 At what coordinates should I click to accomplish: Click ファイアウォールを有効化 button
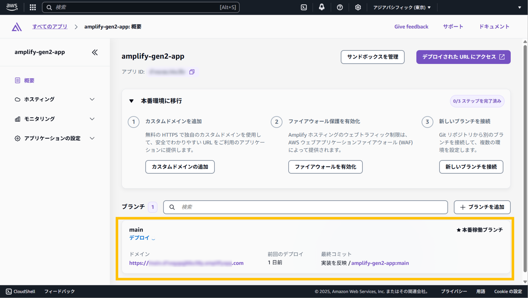coord(325,167)
